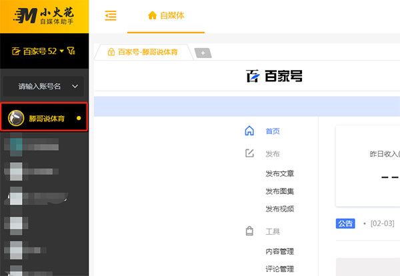Expand the 发布 menu section
This screenshot has width=400, height=276.
click(273, 154)
